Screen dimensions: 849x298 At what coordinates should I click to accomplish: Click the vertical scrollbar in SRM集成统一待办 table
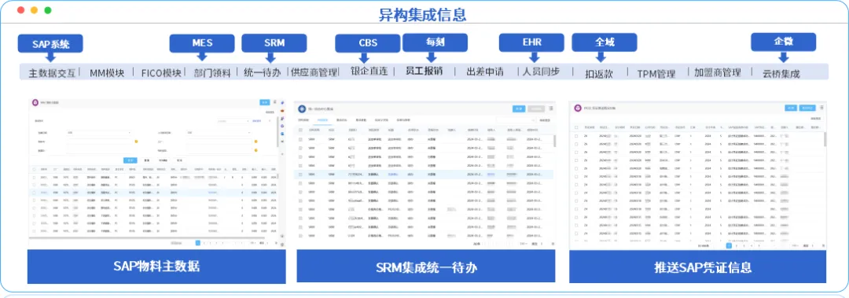(x=554, y=141)
